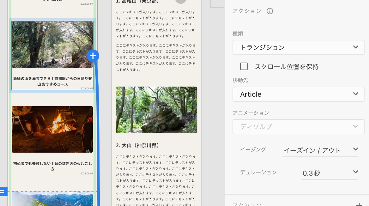This screenshot has height=206, width=369.
Task: Open the ディゾルブ animation dropdown
Action: pos(299,127)
